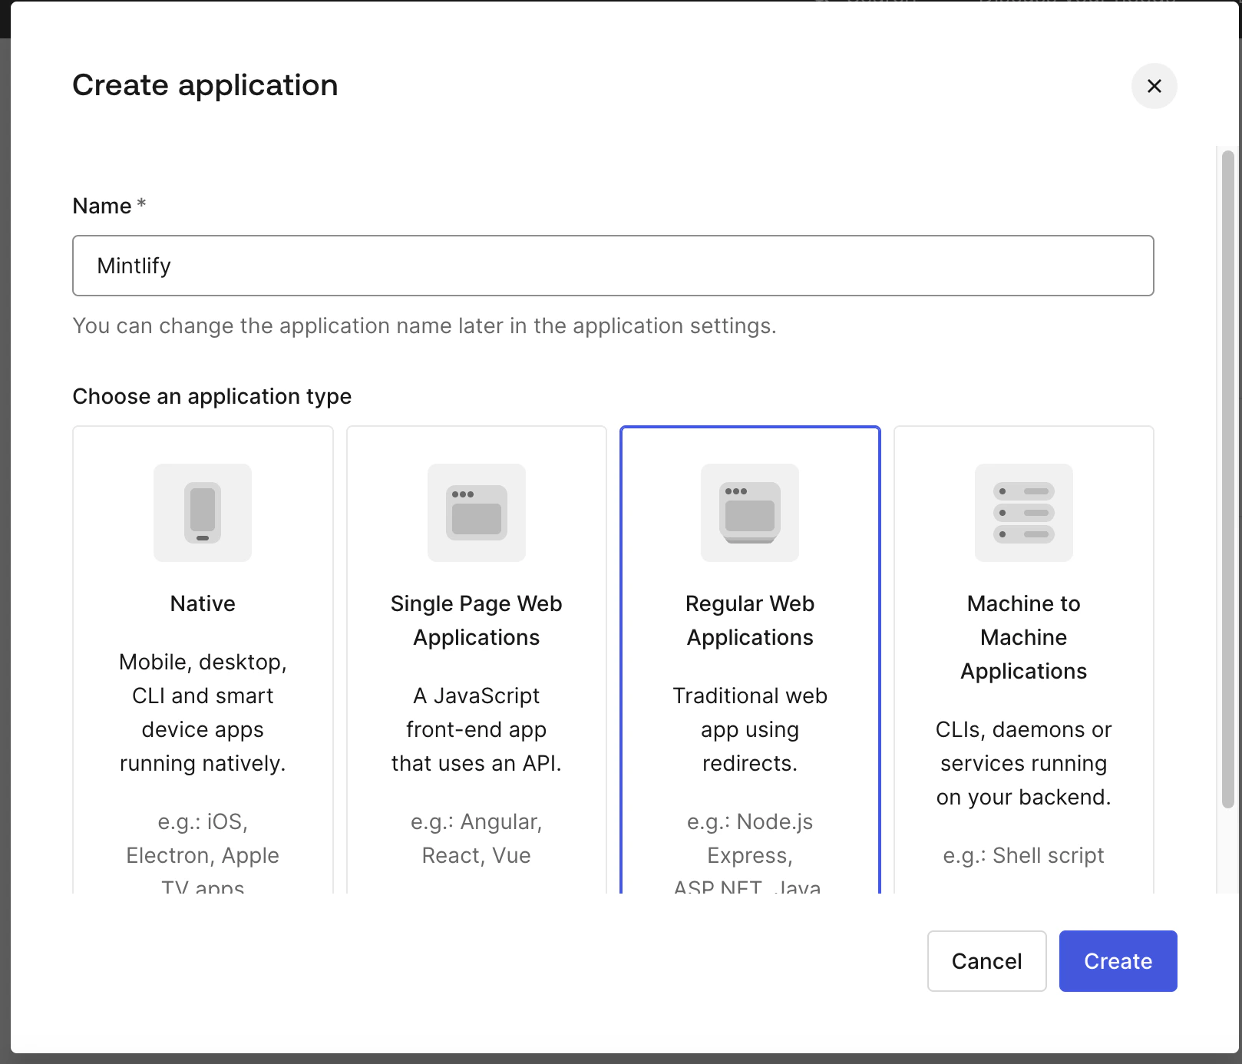
Task: Click the Cancel button
Action: (986, 960)
